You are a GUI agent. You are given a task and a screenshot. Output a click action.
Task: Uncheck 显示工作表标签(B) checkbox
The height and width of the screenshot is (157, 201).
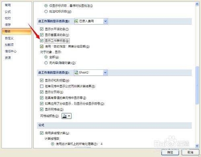pos(42,41)
